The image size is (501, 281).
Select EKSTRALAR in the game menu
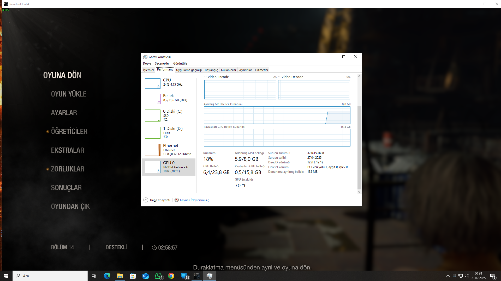68,150
